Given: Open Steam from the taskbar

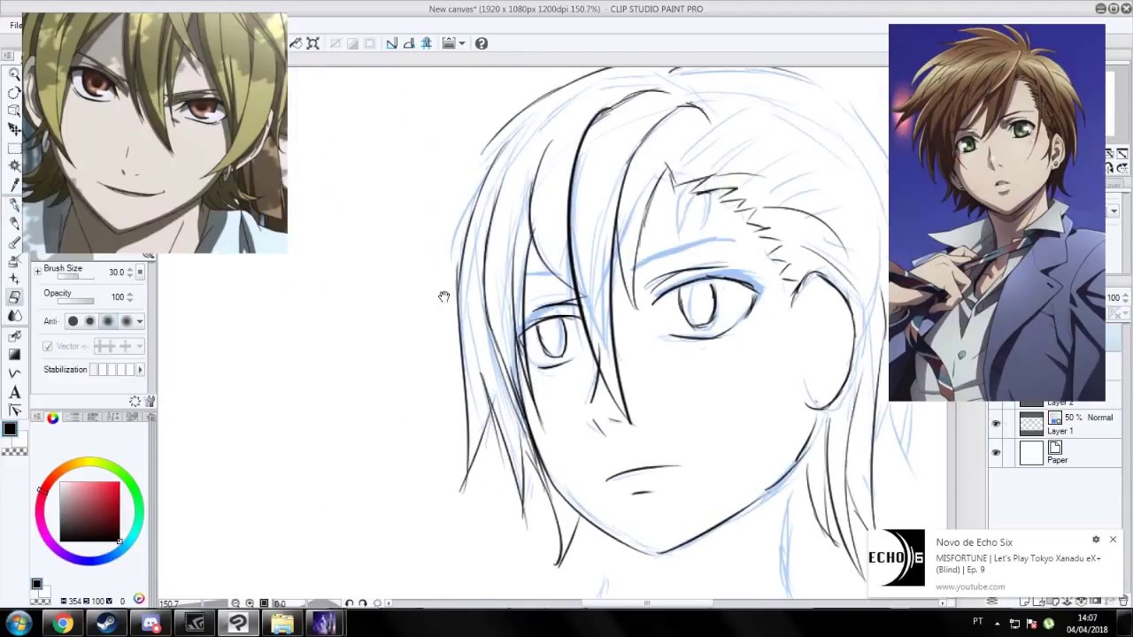Looking at the screenshot, I should (x=107, y=624).
